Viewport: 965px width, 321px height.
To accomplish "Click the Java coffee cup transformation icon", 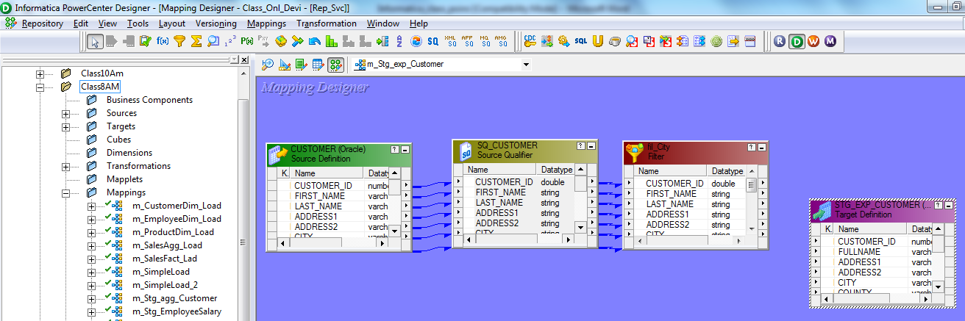I will pyautogui.click(x=614, y=41).
